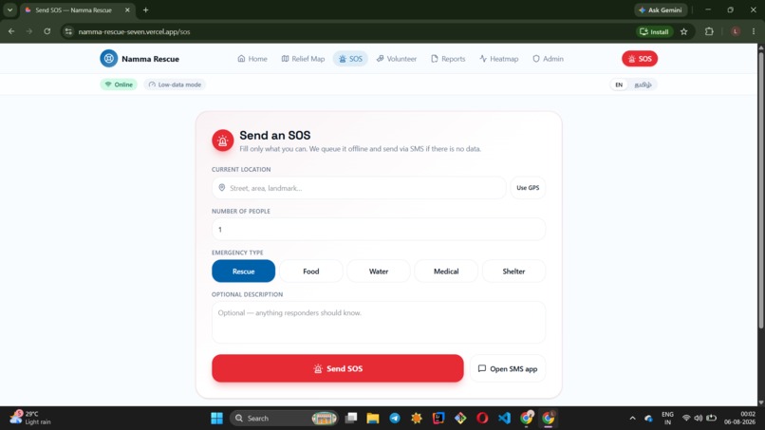Image resolution: width=765 pixels, height=430 pixels.
Task: Open the Reports page
Action: (448, 59)
